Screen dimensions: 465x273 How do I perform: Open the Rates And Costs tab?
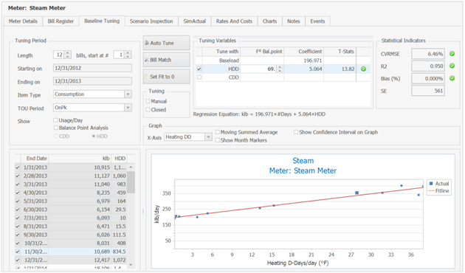[234, 21]
